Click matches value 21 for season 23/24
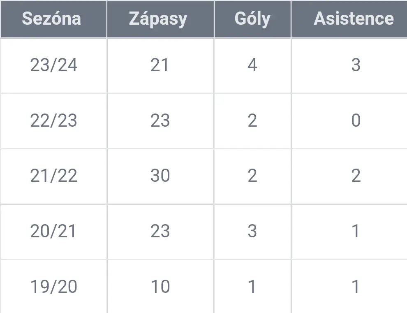 [x=160, y=65]
